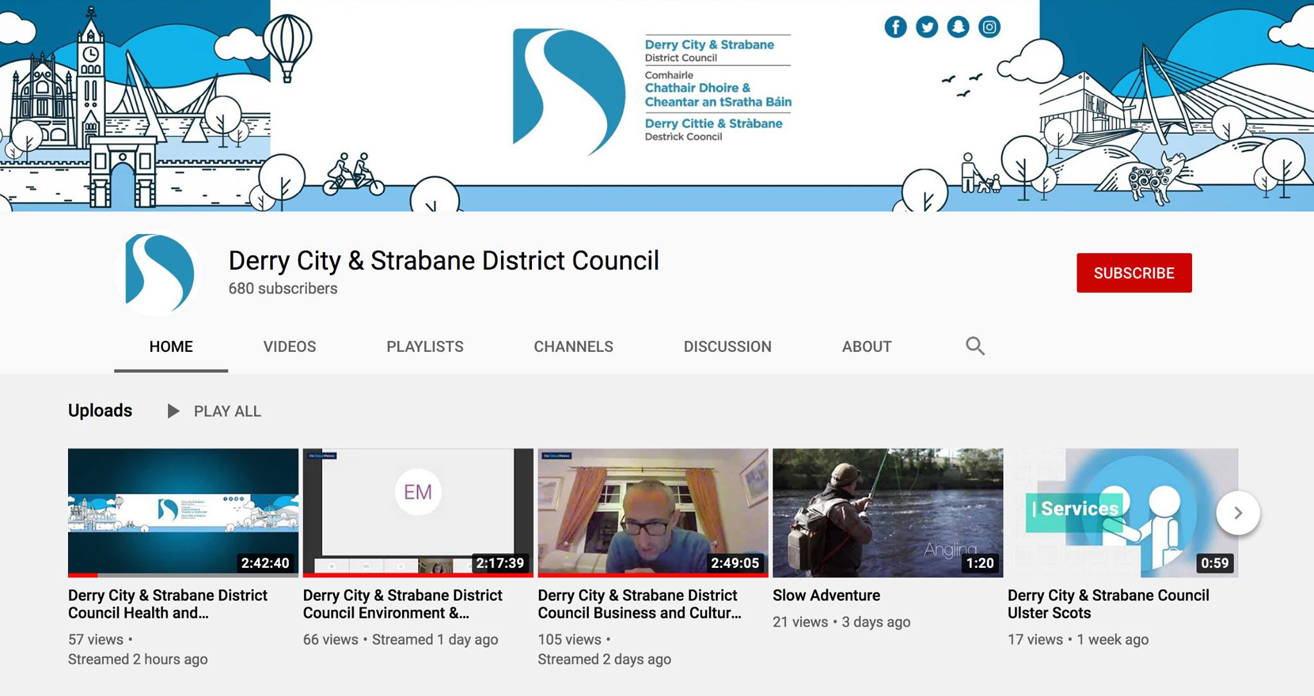Image resolution: width=1314 pixels, height=696 pixels.
Task: Click the channel search magnifier icon
Action: [975, 346]
